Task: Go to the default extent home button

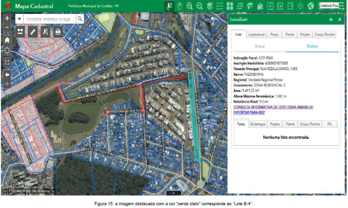Action: (7, 39)
